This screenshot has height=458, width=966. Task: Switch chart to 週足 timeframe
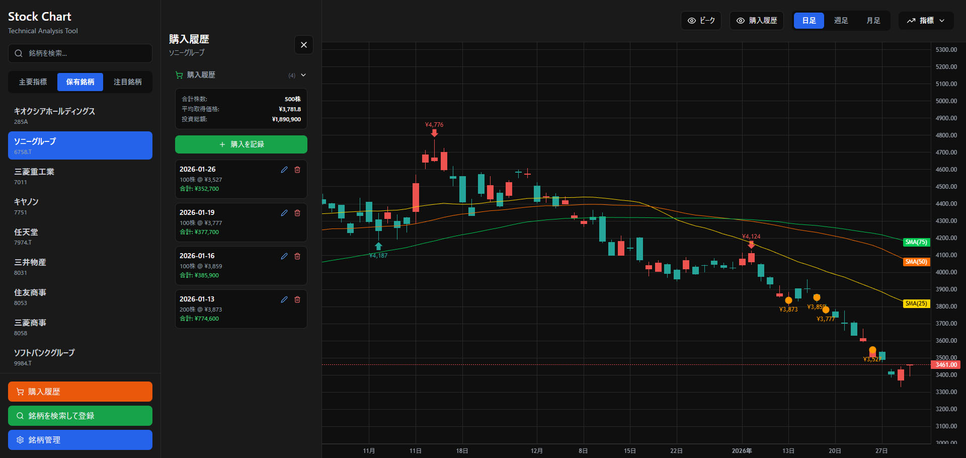point(841,21)
